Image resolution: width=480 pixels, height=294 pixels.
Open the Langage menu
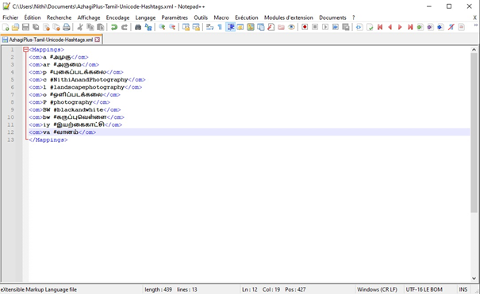click(145, 17)
